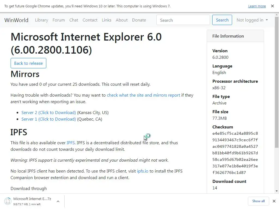Select the file size value 77.3MB

tap(220, 118)
